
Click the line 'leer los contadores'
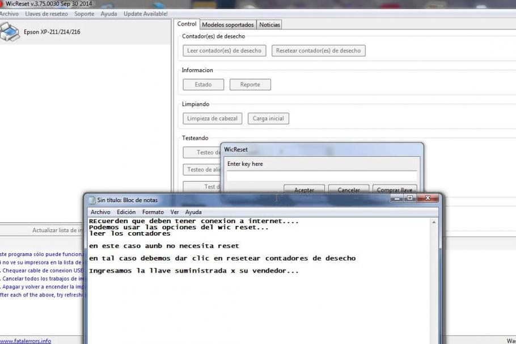tap(130, 234)
